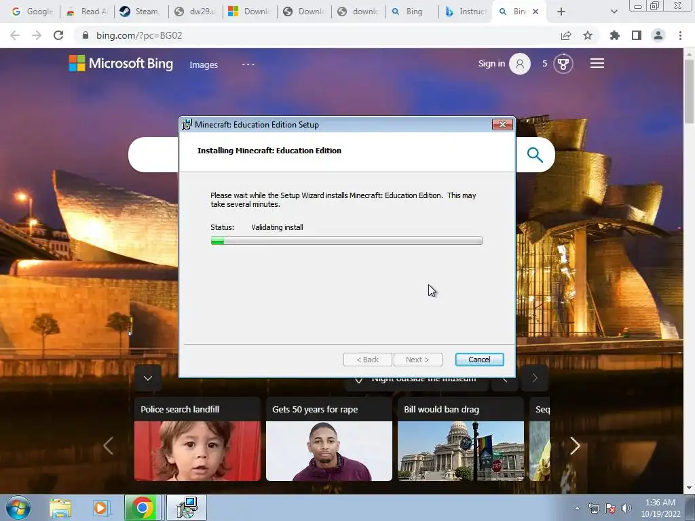Open the Bing hamburger menu
695x521 pixels.
597,63
